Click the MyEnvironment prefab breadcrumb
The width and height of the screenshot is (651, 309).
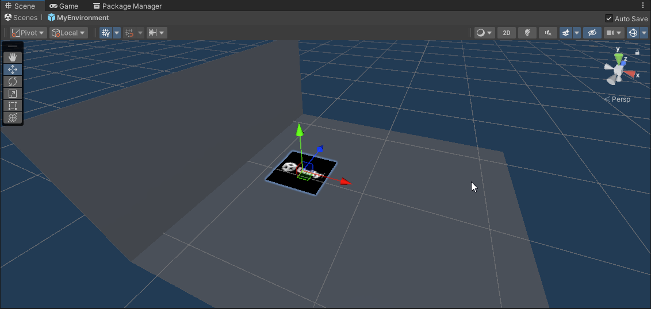click(x=78, y=17)
